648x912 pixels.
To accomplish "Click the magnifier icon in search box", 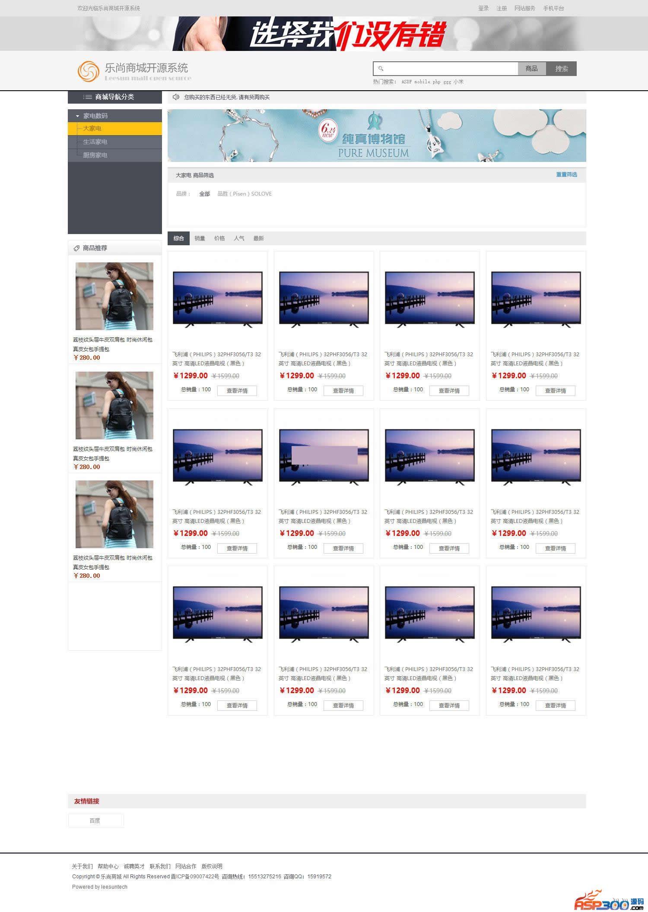I will pos(381,68).
